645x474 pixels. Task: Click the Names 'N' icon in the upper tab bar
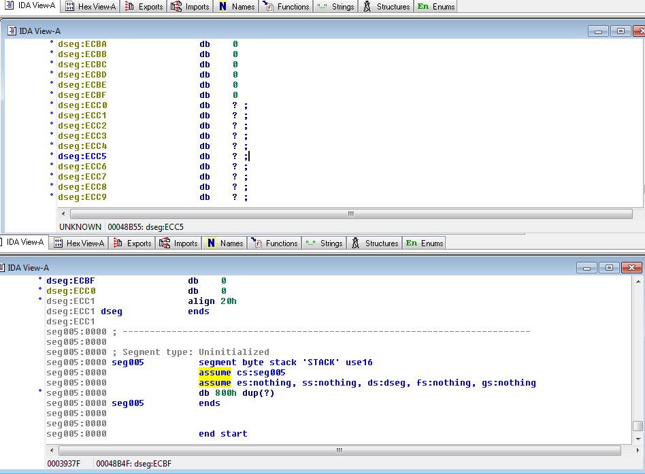(222, 7)
